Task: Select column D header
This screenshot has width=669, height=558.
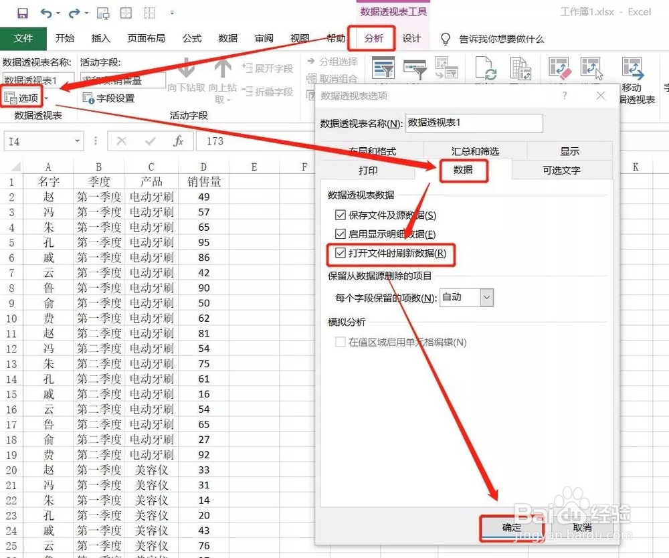Action: tap(203, 167)
